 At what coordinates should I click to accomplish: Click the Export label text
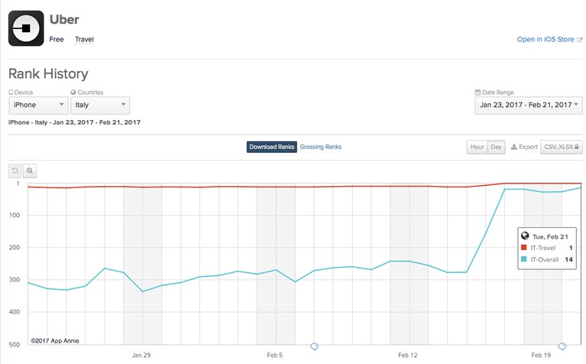tap(528, 147)
